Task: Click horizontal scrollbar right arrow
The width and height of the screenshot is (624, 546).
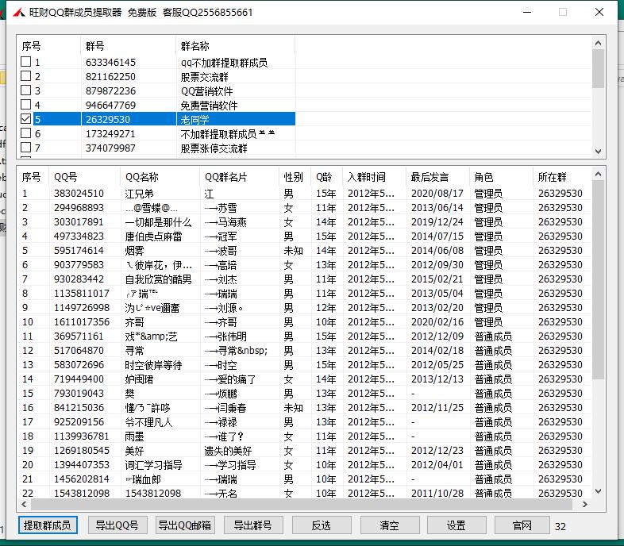Action: point(584,504)
